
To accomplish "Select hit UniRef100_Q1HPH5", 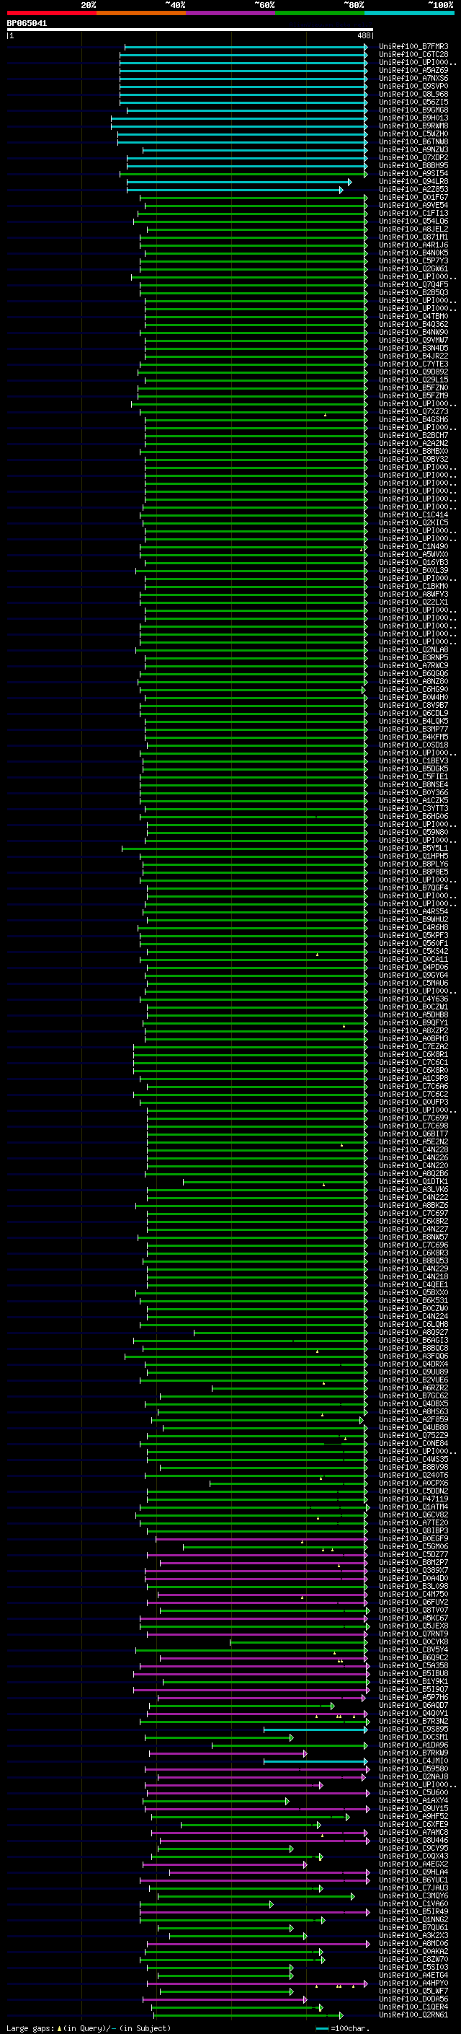I will pyautogui.click(x=413, y=856).
